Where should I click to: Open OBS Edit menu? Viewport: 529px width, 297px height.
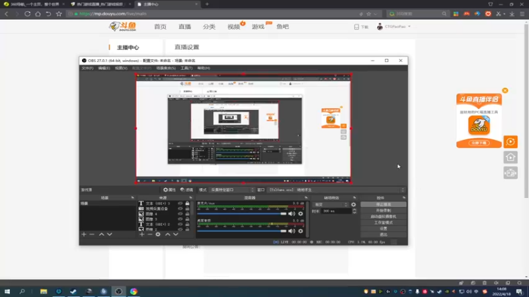click(104, 68)
